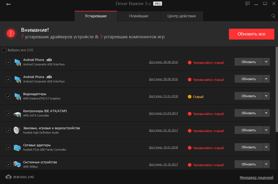
Task: Click the AMD Radeon video adapter icon
Action: click(x=17, y=97)
